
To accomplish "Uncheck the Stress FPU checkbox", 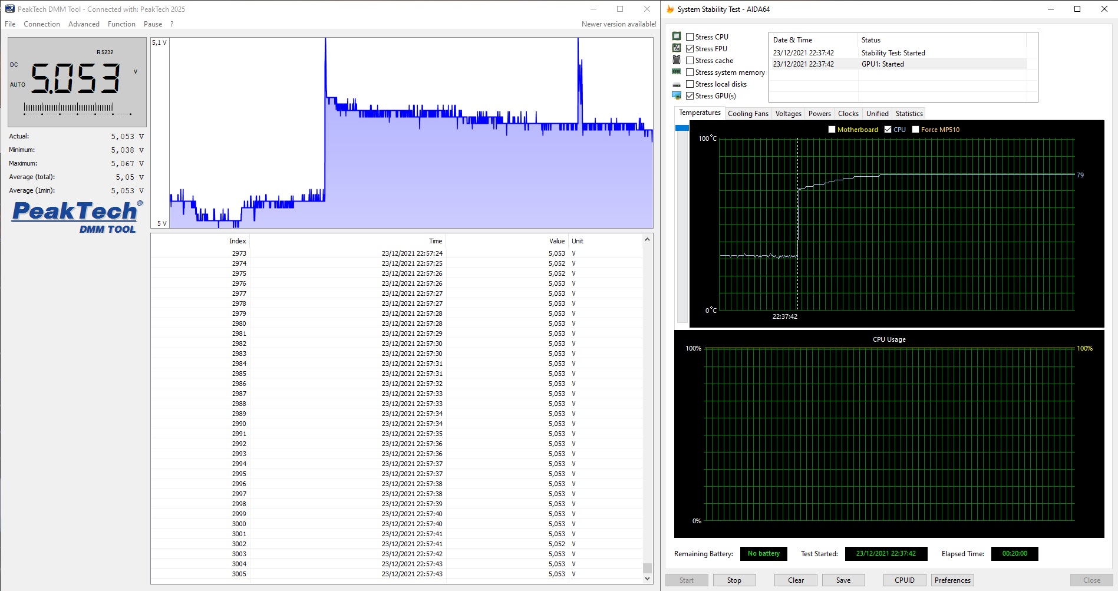I will pyautogui.click(x=690, y=49).
